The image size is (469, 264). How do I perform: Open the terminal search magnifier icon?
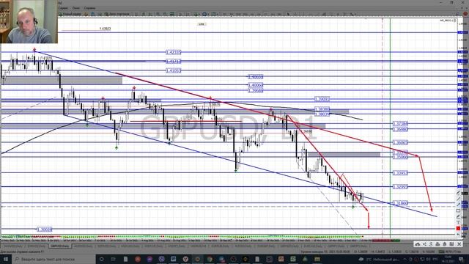[x=457, y=14]
